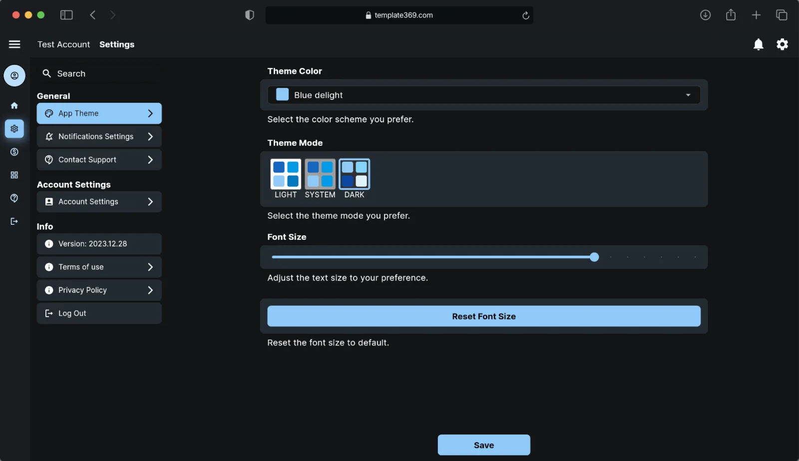Expand the App Theme chevron

click(150, 113)
